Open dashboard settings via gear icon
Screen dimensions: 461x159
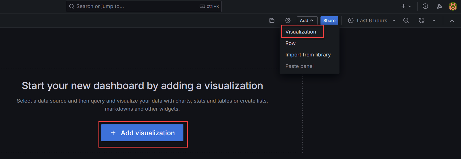288,20
